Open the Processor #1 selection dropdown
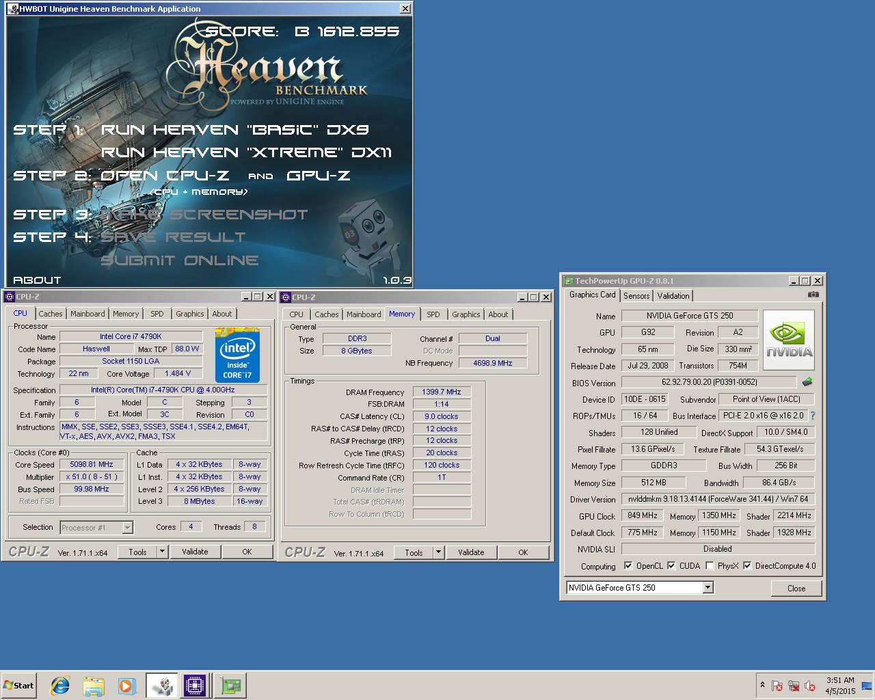 pos(127,528)
